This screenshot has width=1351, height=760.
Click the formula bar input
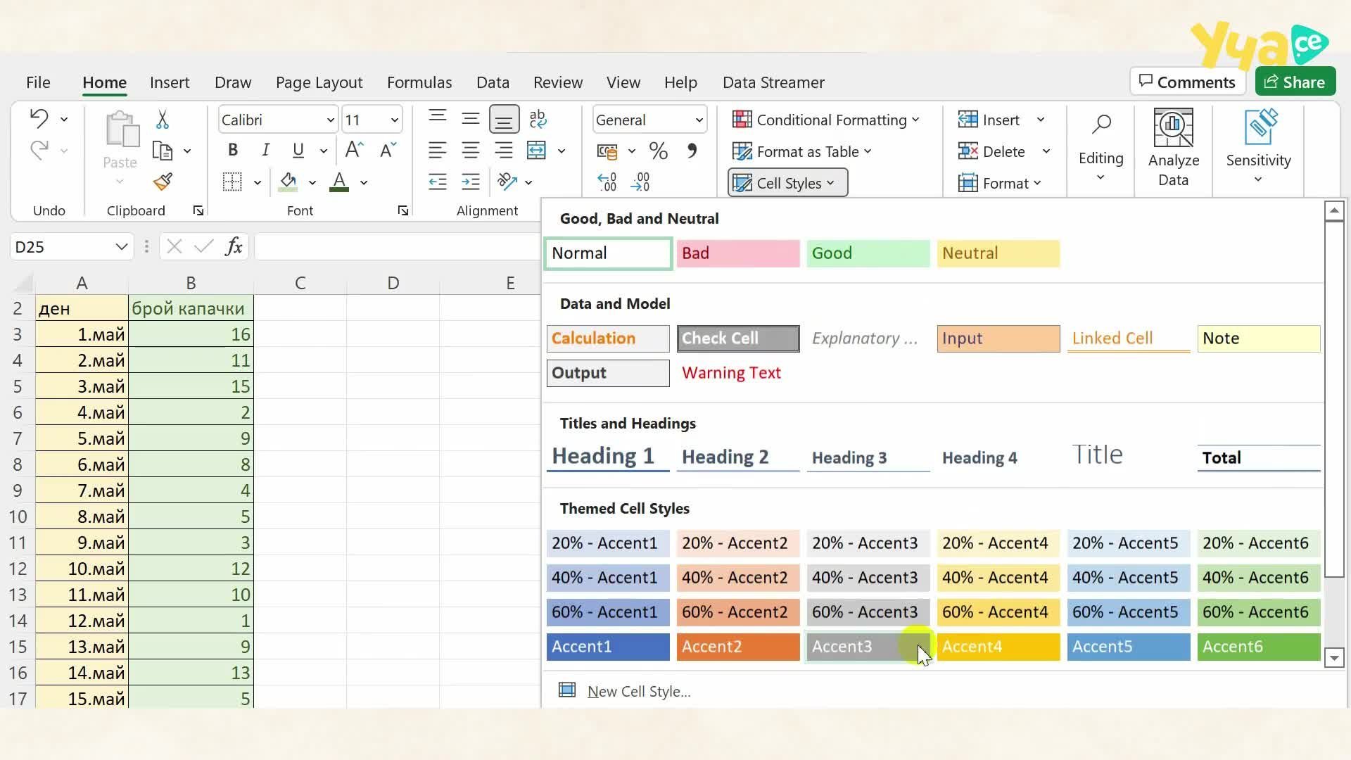pyautogui.click(x=398, y=247)
